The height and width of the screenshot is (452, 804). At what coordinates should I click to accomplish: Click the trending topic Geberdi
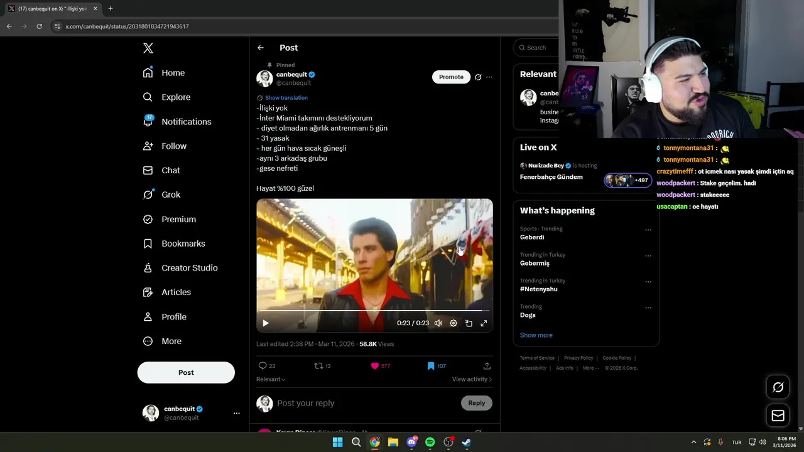tap(532, 237)
